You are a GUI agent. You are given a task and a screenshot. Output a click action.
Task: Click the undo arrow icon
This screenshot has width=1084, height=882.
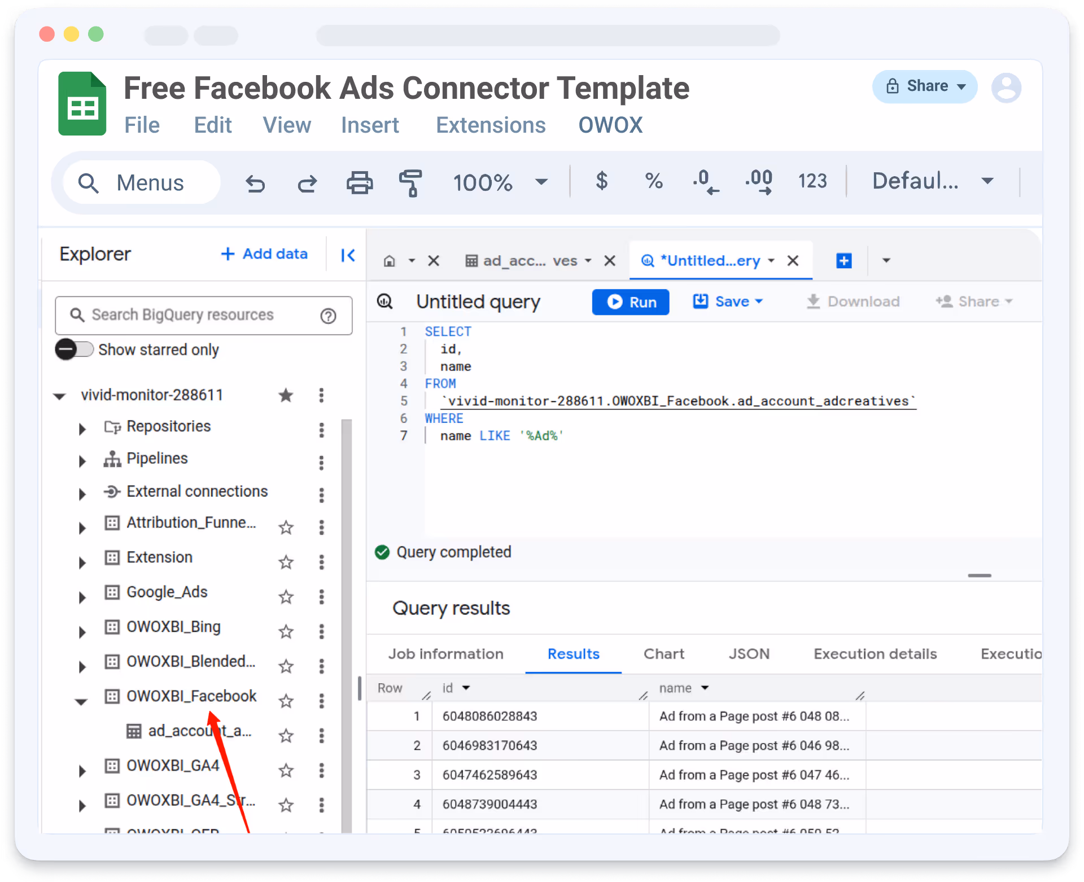point(255,183)
